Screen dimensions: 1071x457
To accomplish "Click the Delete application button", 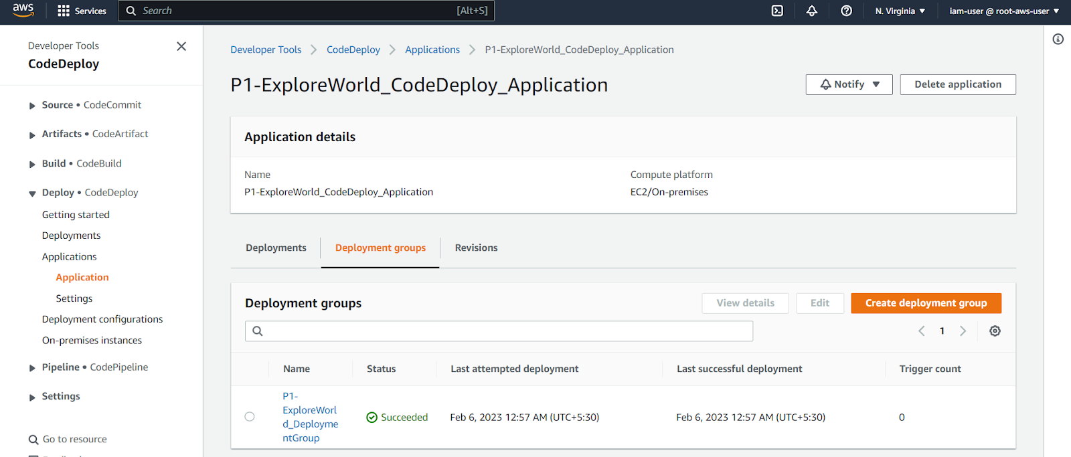I will (958, 84).
